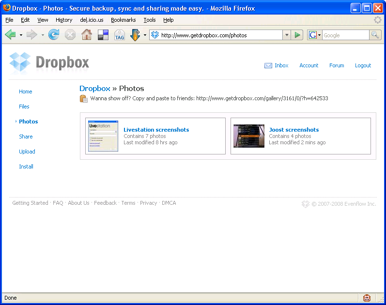The width and height of the screenshot is (386, 305).
Task: Open the del.icio.us bookmarks checkerboard icon
Action: (x=103, y=35)
